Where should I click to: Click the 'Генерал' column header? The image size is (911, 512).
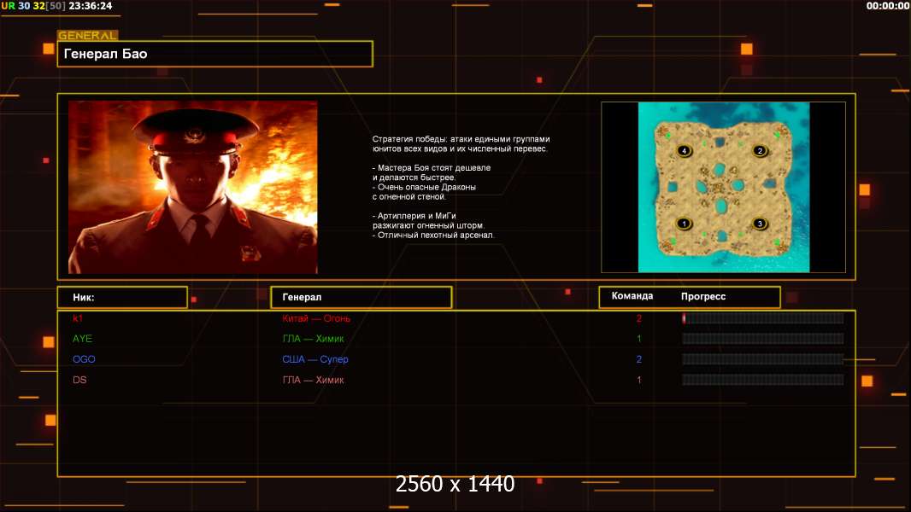pyautogui.click(x=361, y=298)
